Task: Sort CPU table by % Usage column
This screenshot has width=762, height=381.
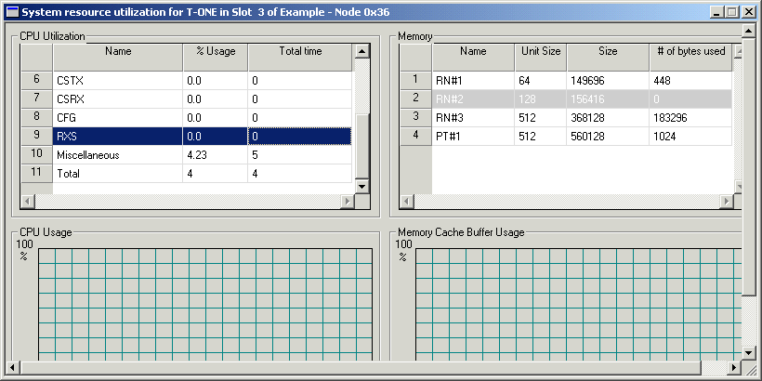Action: click(215, 52)
